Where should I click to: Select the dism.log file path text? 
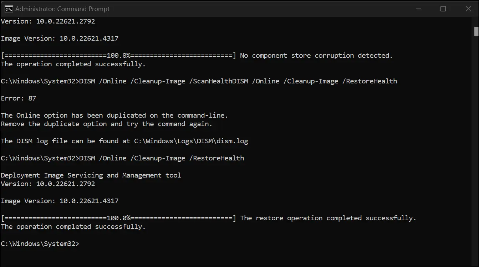point(192,141)
